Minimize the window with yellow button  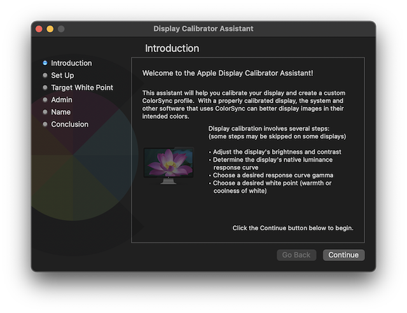[50, 29]
